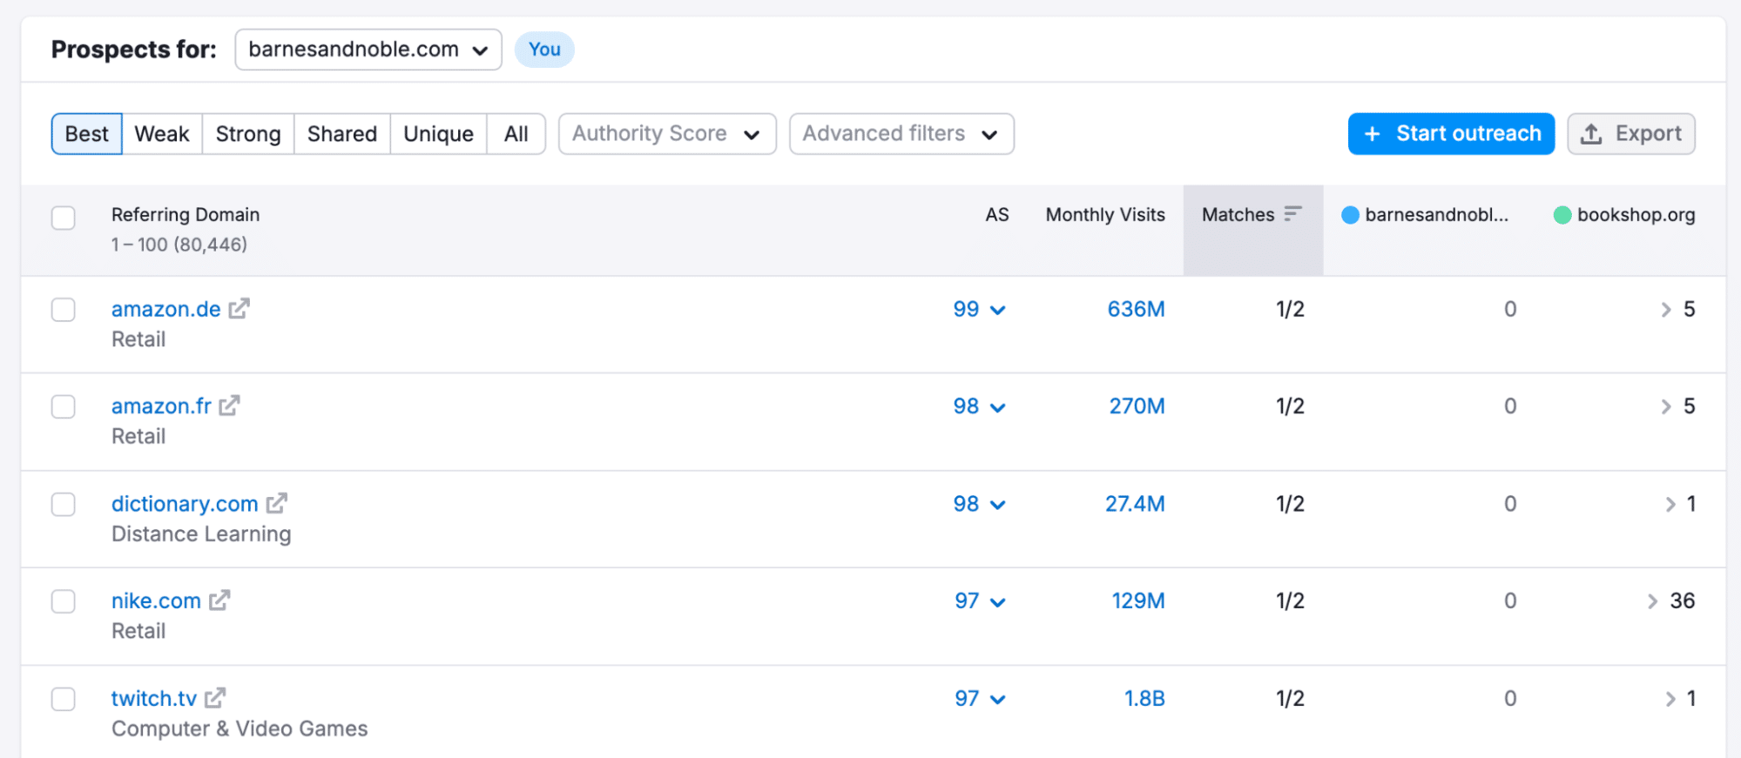Expand the 97 authority score for twitch.tv

[x=981, y=699]
